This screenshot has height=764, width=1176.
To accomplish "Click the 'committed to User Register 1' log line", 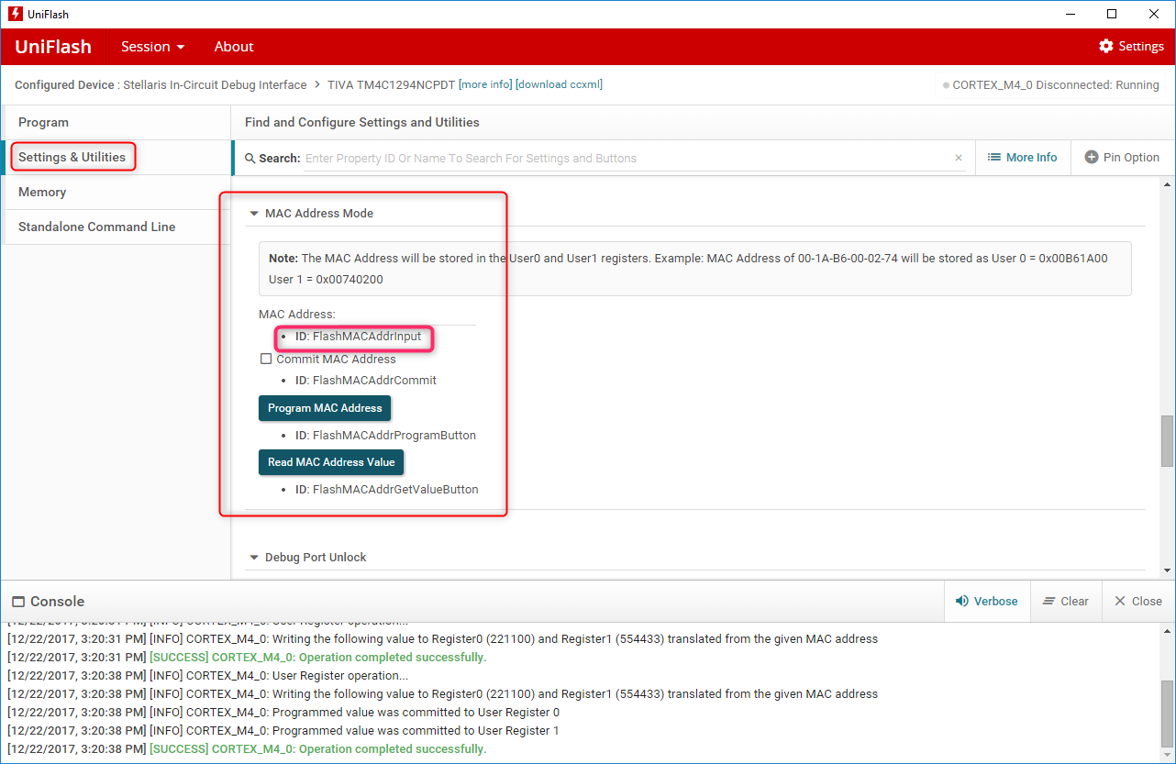I will (283, 731).
